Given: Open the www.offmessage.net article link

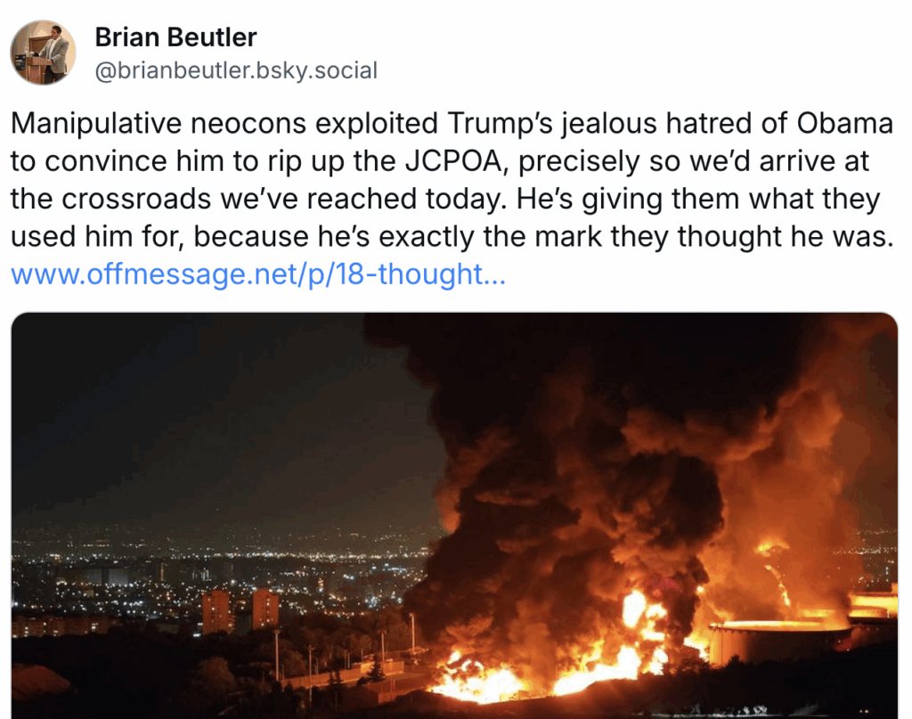Looking at the screenshot, I should [258, 274].
